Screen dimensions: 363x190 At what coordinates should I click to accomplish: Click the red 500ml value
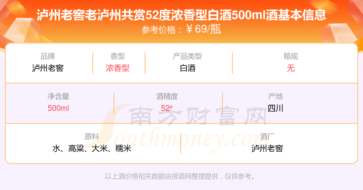(x=58, y=108)
